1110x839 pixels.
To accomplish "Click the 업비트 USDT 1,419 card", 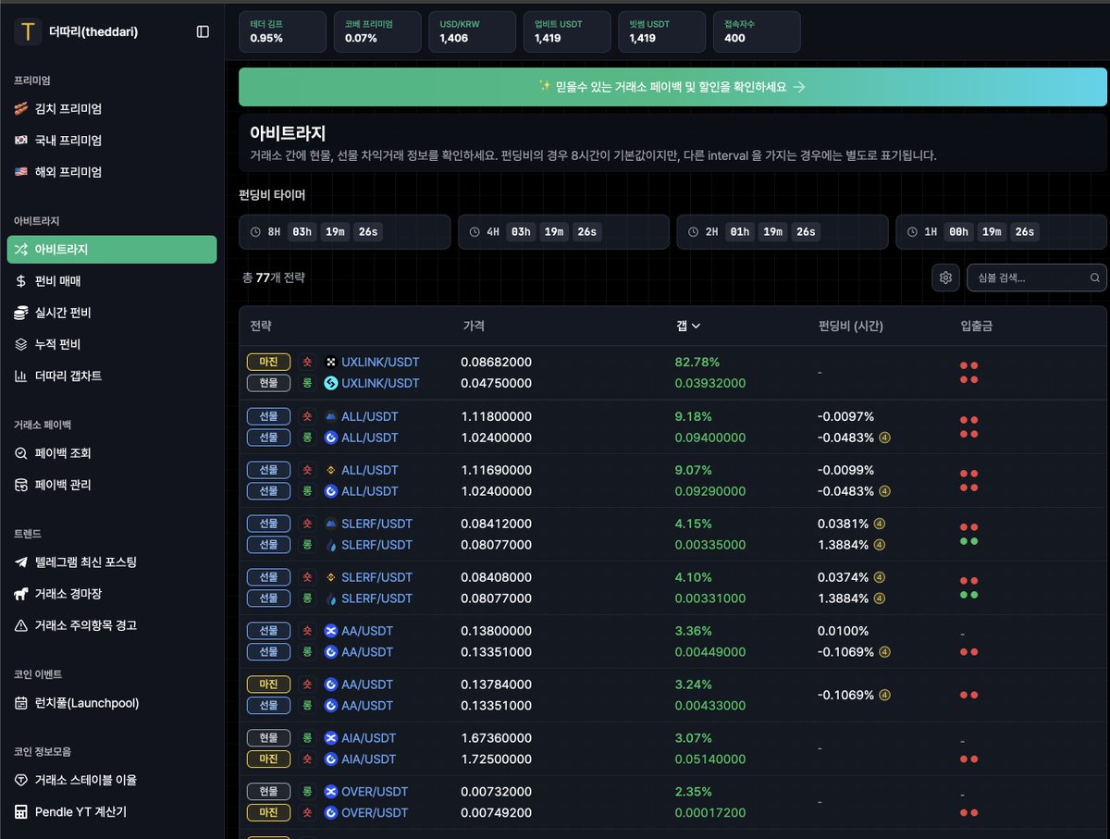I will point(566,31).
